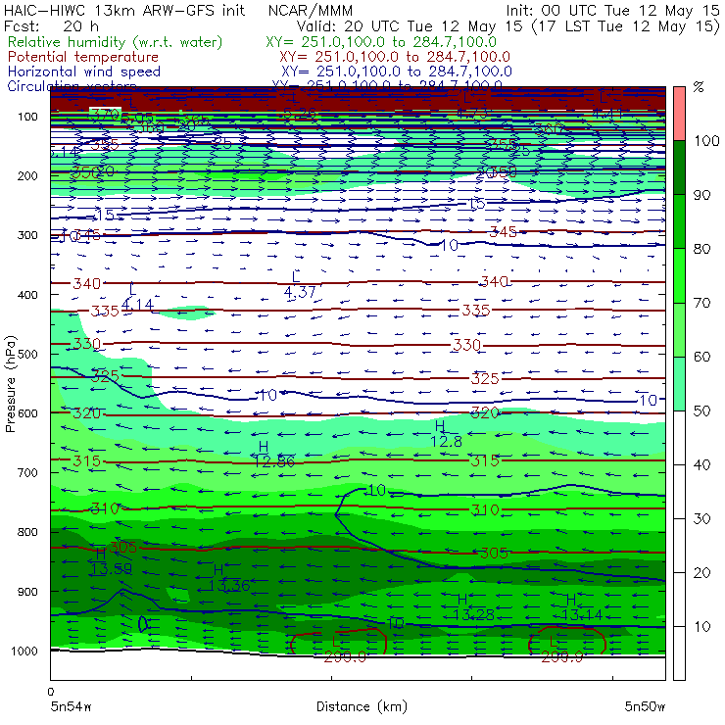Click the 'H 13.59' wind maximum label

click(x=111, y=560)
